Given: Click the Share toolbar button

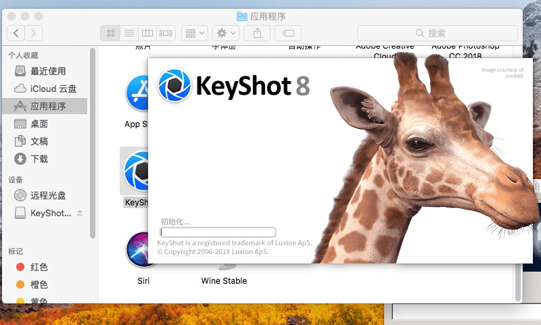Looking at the screenshot, I should pos(257,33).
